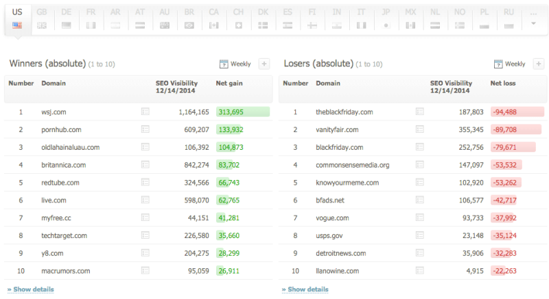Open the details icon beside macrumors.com

[145, 272]
